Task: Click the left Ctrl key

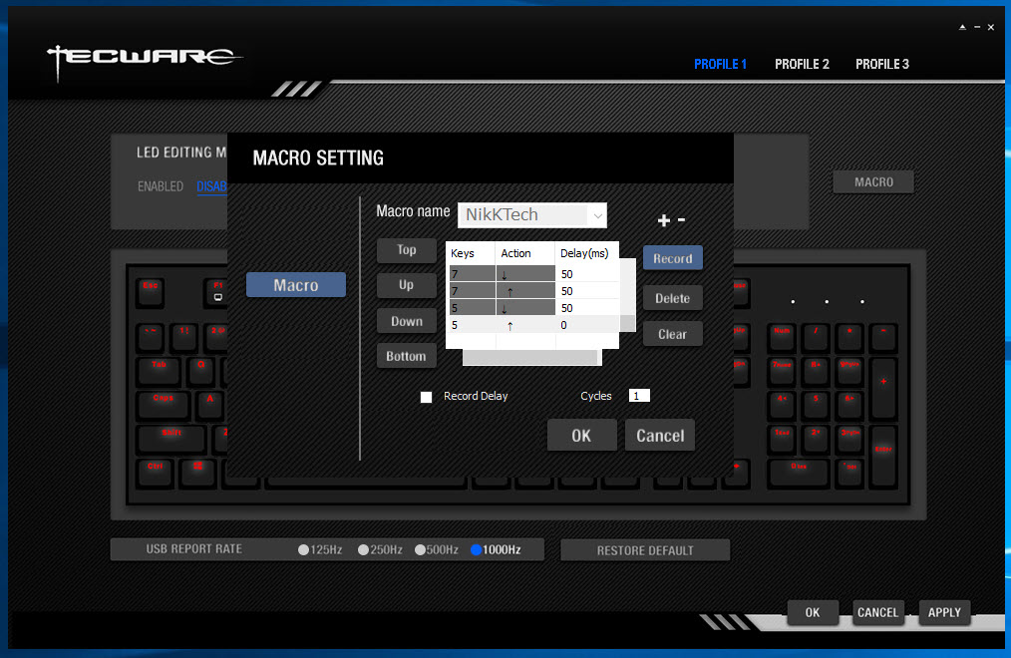Action: 155,473
